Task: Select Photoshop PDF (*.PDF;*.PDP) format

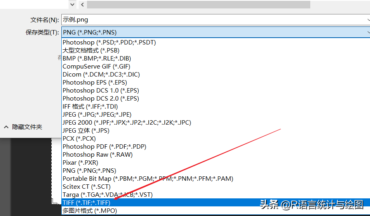Action: click(216, 147)
